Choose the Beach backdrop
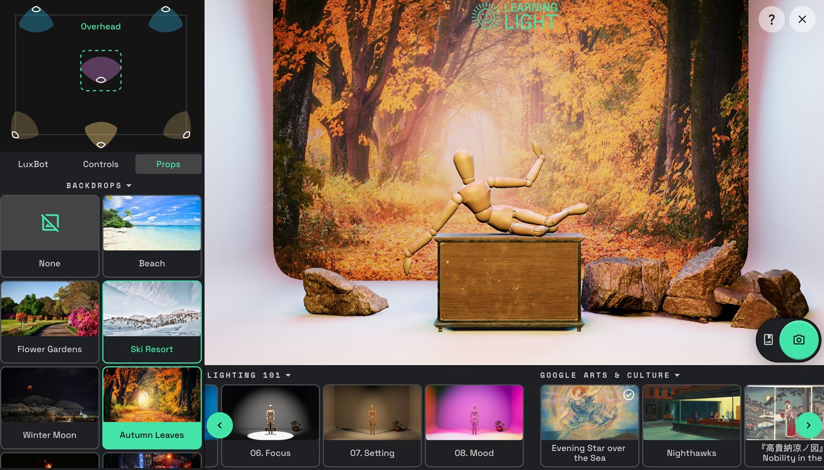The width and height of the screenshot is (824, 470). pos(152,236)
